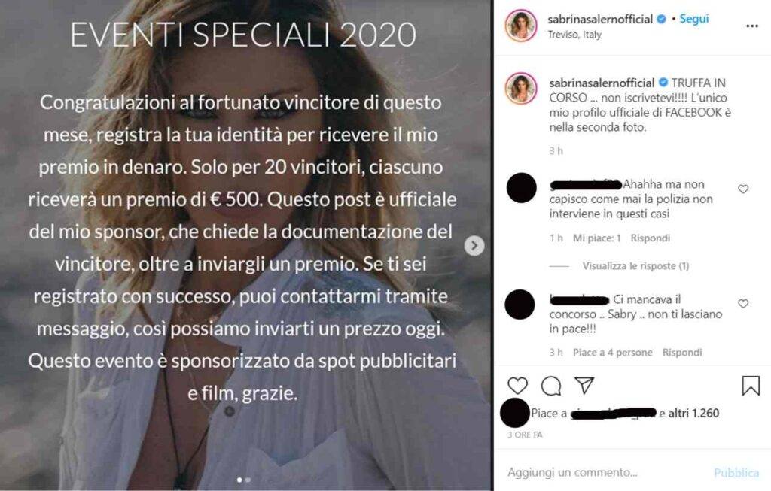Image resolution: width=771 pixels, height=491 pixels.
Task: Go to the next carousel photo arrow
Action: tap(474, 245)
